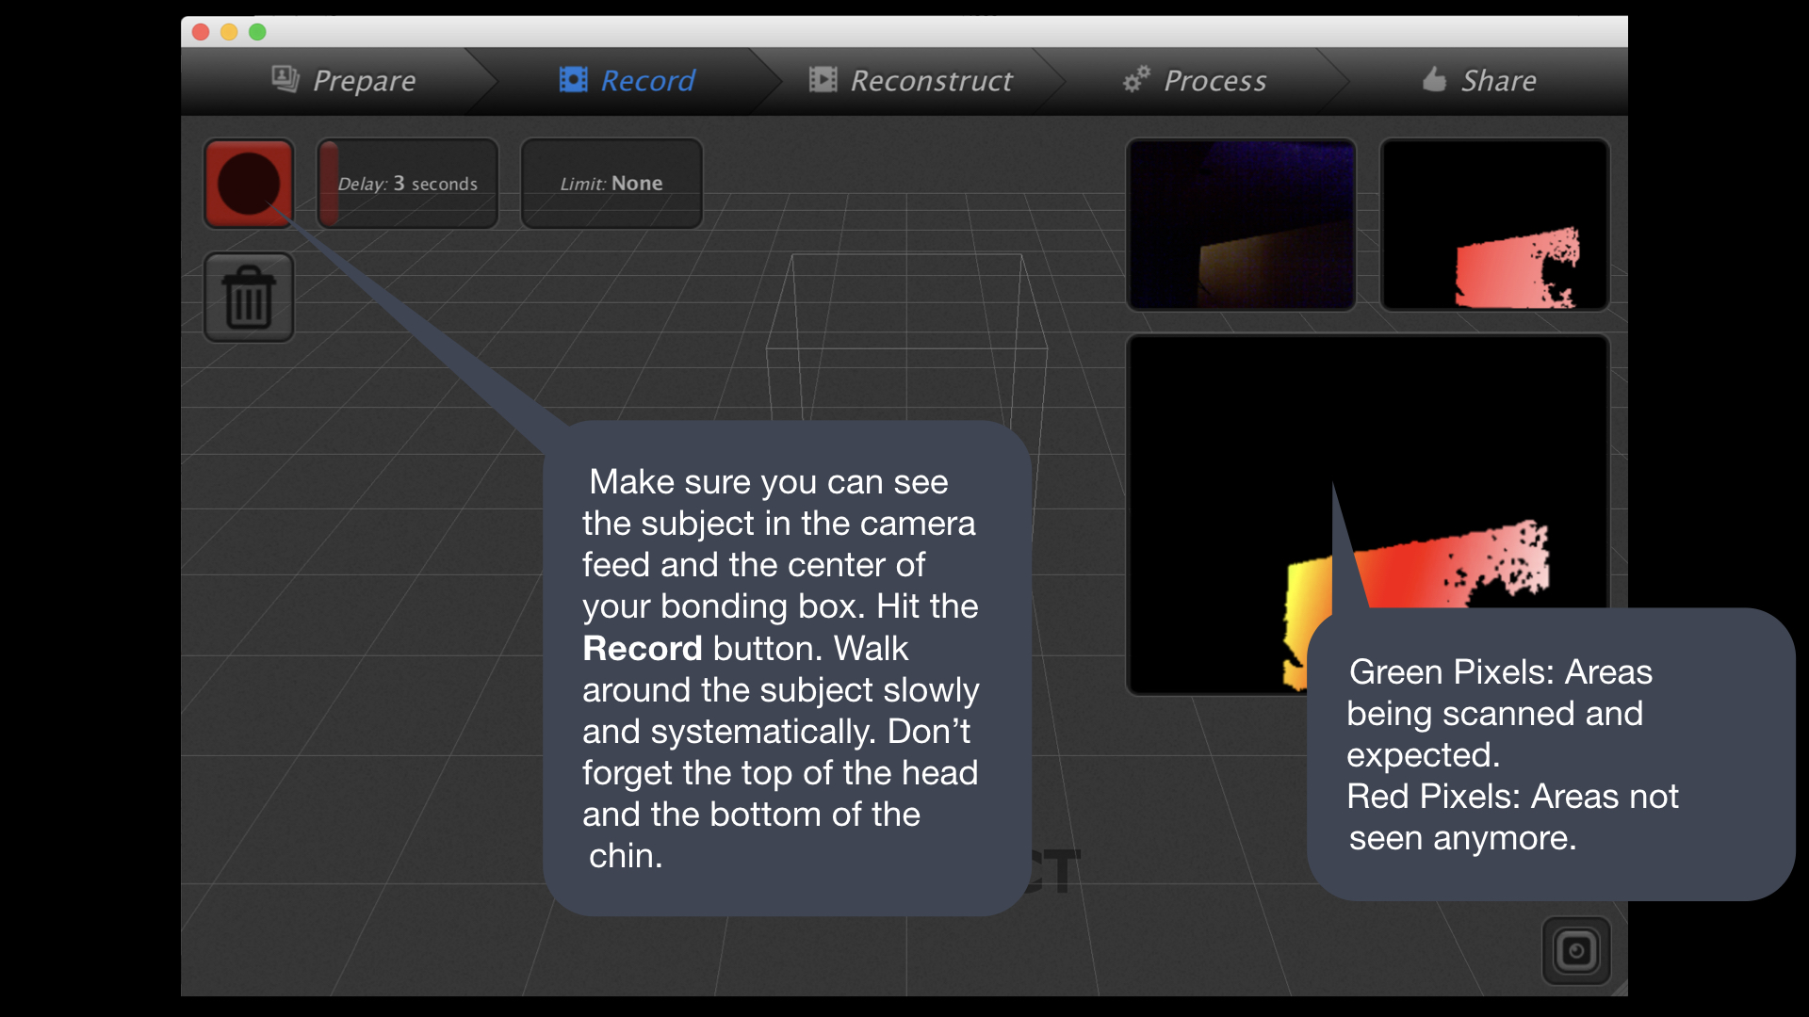Viewport: 1809px width, 1017px height.
Task: Hit the red Record button
Action: 249,184
